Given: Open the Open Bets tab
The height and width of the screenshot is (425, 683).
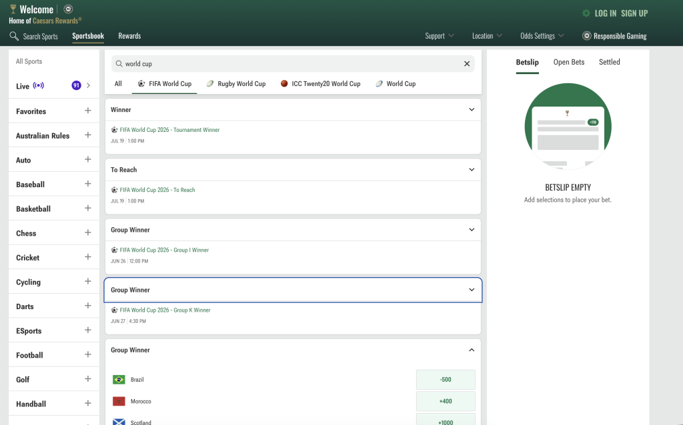Looking at the screenshot, I should pyautogui.click(x=568, y=62).
